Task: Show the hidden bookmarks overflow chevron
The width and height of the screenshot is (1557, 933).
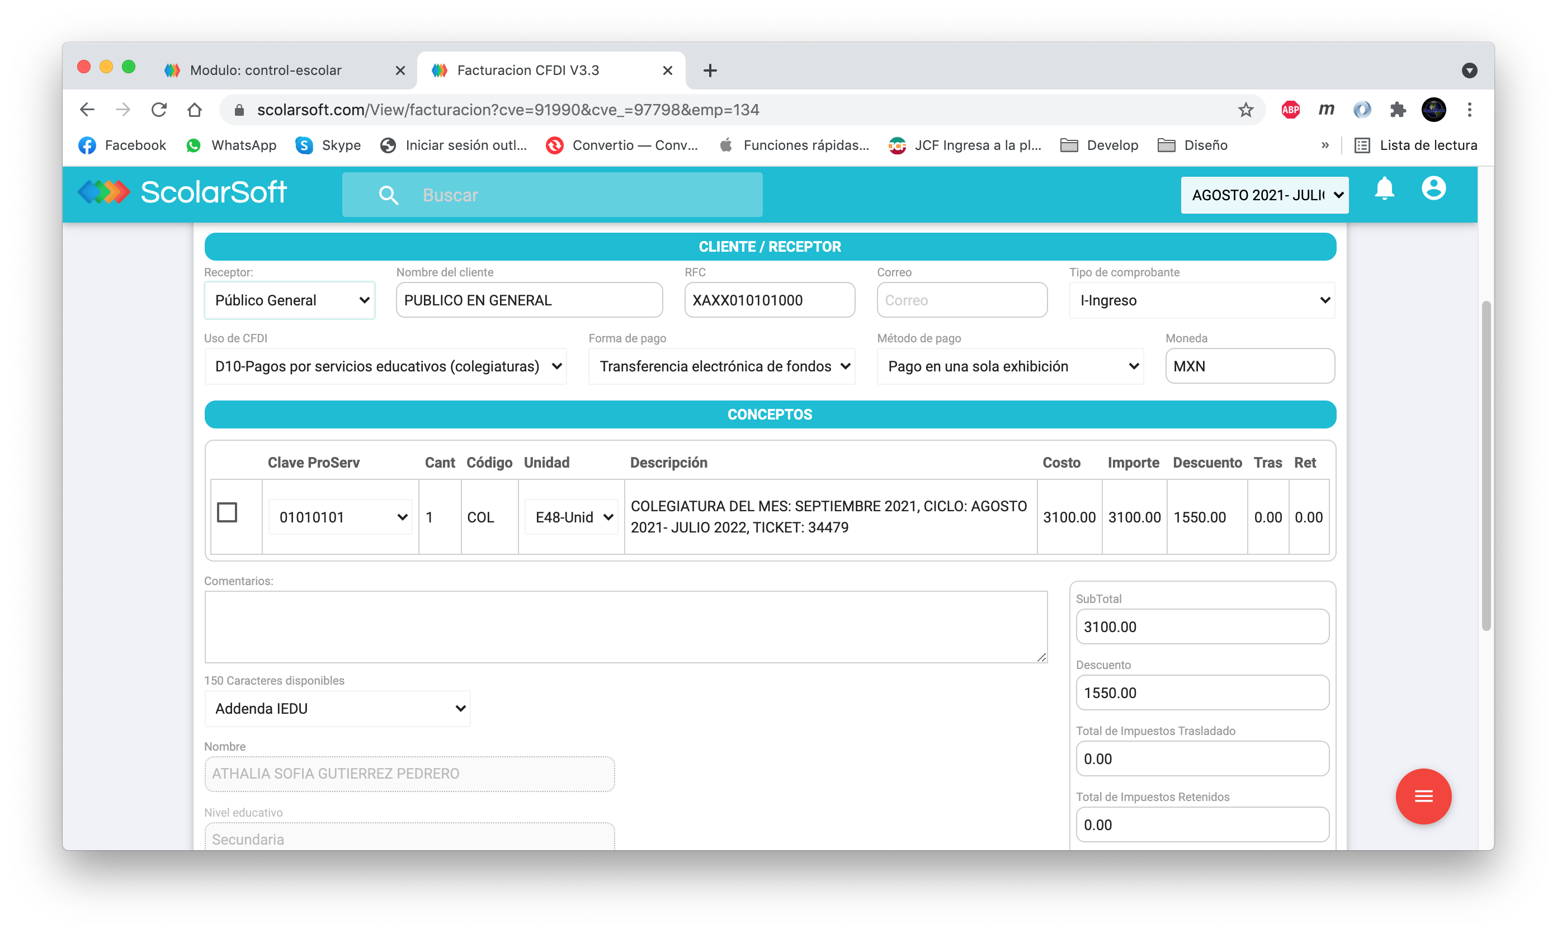Action: (x=1324, y=145)
